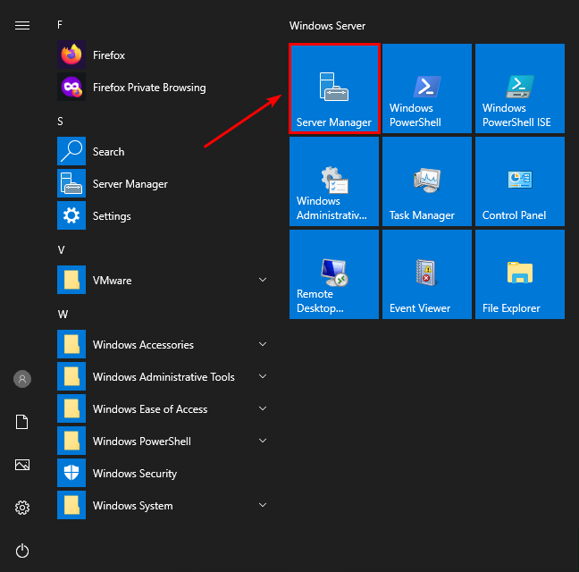Open the File Explorer tile
Viewport: 579px width, 572px height.
pyautogui.click(x=519, y=275)
